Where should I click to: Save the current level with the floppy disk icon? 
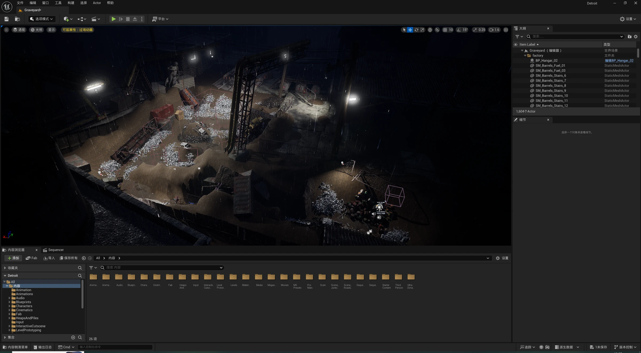tap(6, 19)
